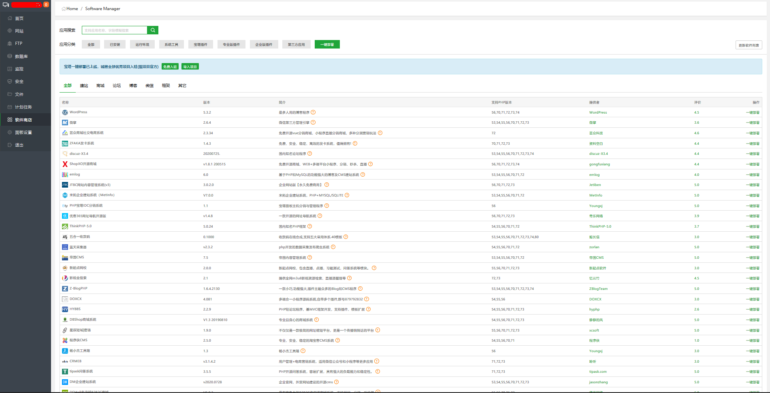770x393 pixels.
Task: Click the ThinkPHP-5.0 app icon
Action: point(65,226)
